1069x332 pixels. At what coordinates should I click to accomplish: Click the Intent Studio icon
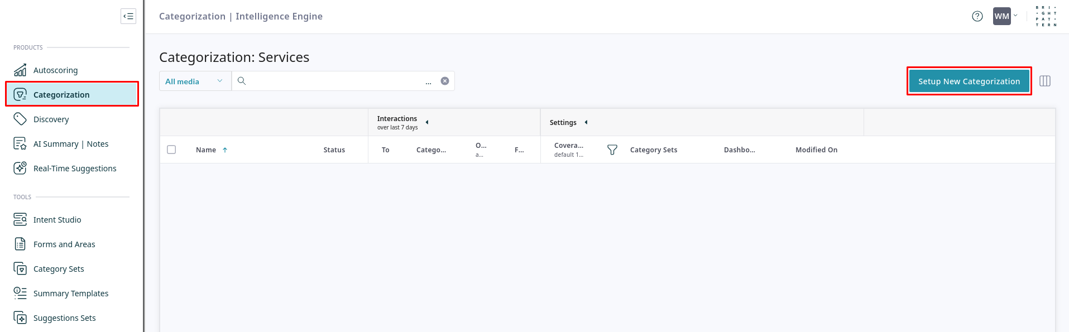pyautogui.click(x=20, y=220)
